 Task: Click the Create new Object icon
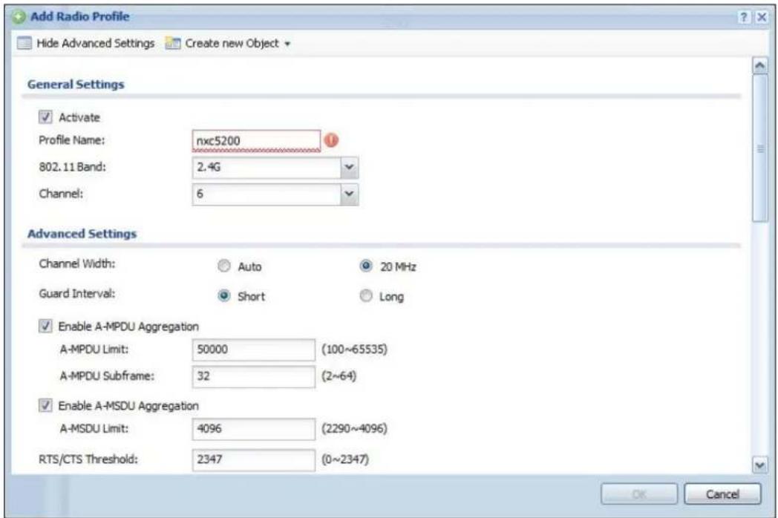coord(173,43)
